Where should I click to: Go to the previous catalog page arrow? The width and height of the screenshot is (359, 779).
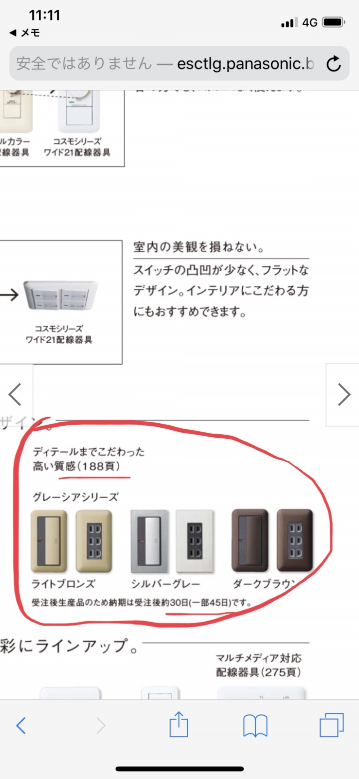pos(15,395)
